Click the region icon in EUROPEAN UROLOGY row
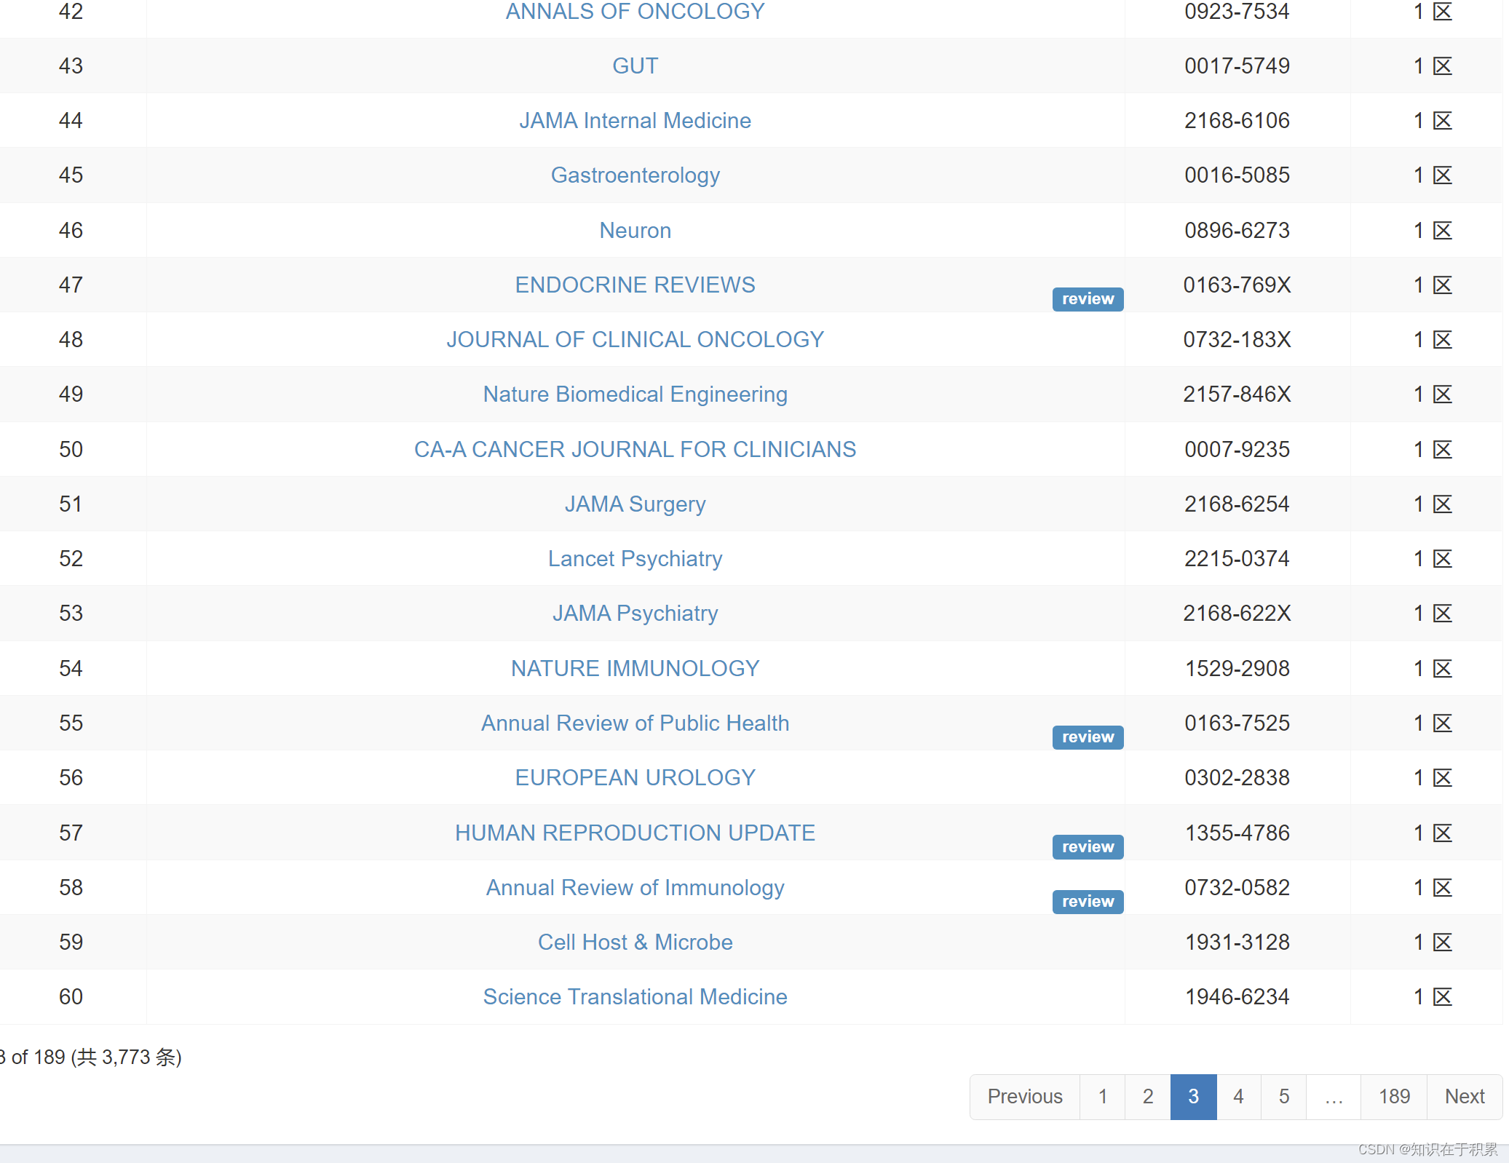The width and height of the screenshot is (1509, 1163). [x=1442, y=778]
